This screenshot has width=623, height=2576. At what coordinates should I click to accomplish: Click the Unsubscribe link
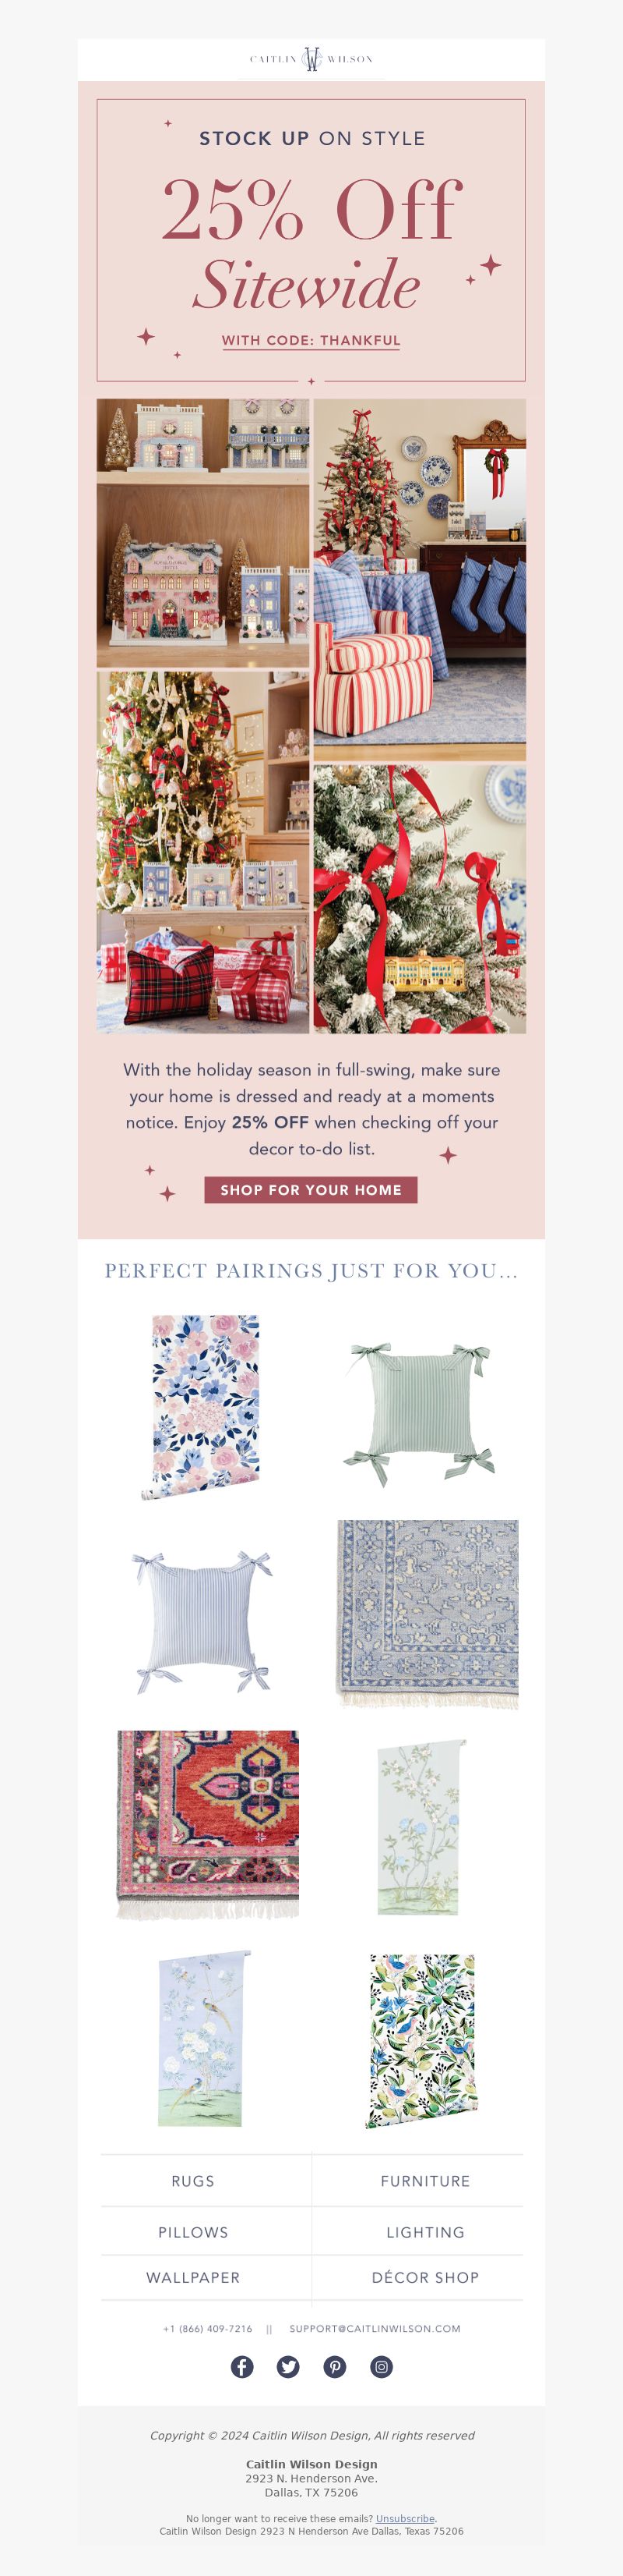click(406, 2518)
